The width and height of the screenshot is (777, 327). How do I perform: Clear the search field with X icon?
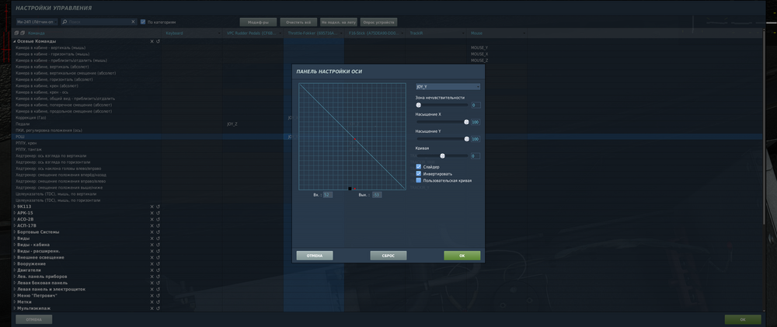tap(133, 22)
